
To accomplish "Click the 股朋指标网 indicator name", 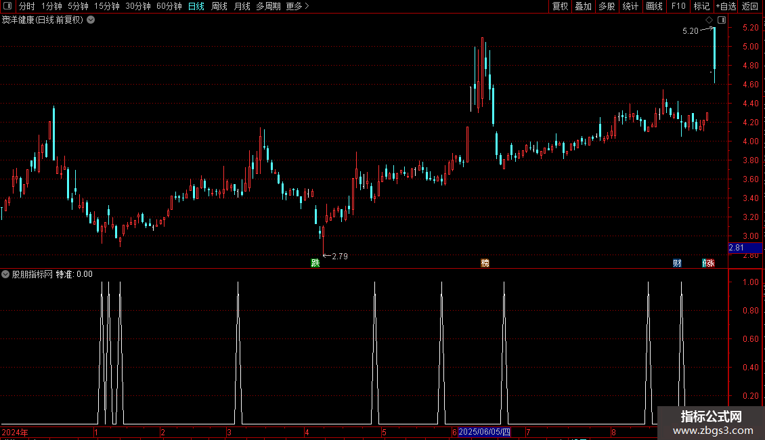I will point(32,275).
